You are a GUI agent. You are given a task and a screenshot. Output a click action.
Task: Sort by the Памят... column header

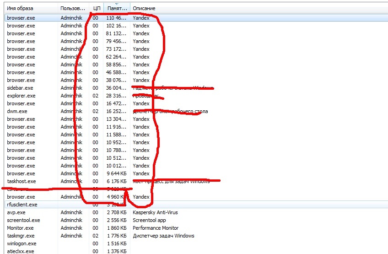(x=117, y=8)
